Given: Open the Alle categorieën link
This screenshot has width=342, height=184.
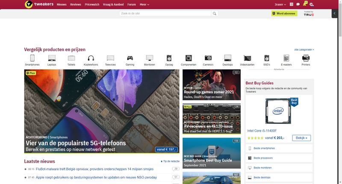Looking at the screenshot, I should pyautogui.click(x=304, y=50).
